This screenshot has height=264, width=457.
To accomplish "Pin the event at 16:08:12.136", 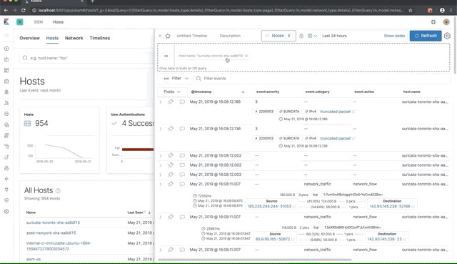I will [171, 129].
